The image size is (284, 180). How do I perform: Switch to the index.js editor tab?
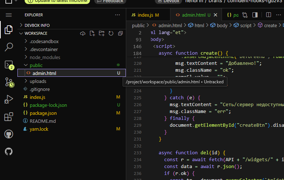[145, 15]
